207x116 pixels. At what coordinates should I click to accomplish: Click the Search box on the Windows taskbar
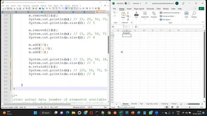coord(46,113)
